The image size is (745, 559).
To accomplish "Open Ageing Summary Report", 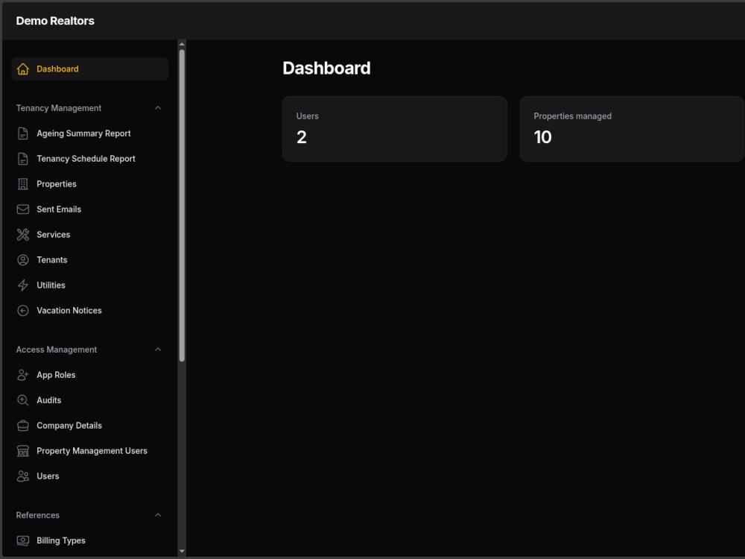I will click(x=90, y=133).
